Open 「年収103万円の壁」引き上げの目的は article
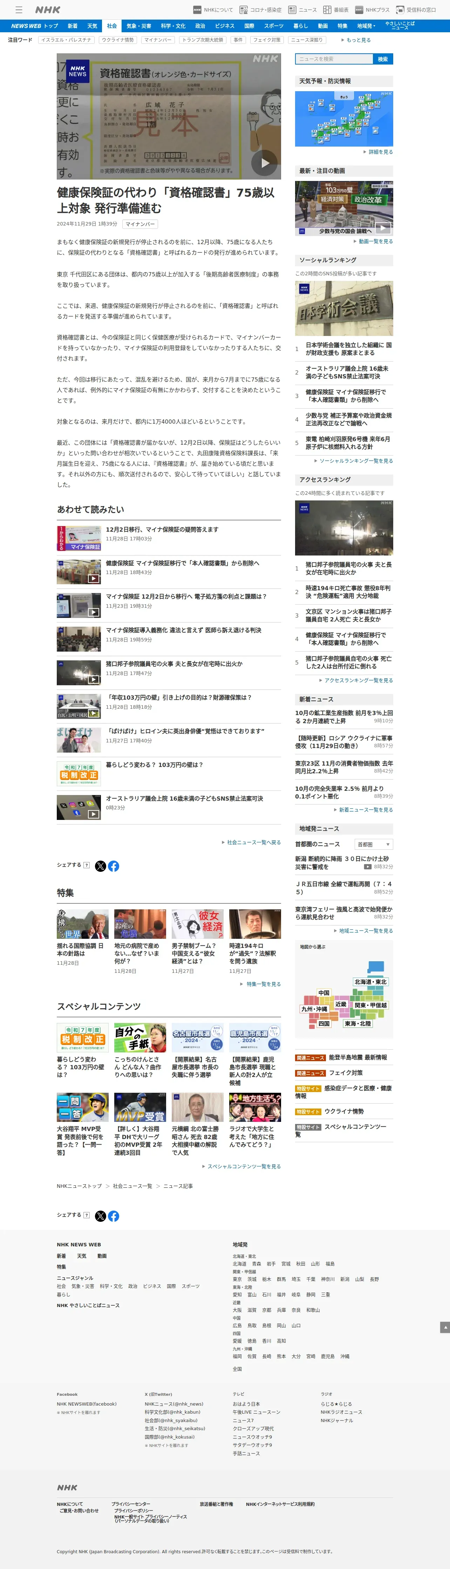 click(x=178, y=698)
